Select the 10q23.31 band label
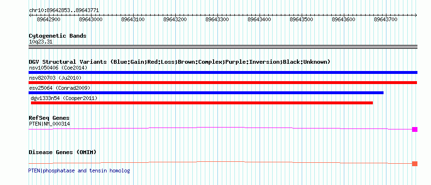This screenshot has height=185, width=431. 41,42
